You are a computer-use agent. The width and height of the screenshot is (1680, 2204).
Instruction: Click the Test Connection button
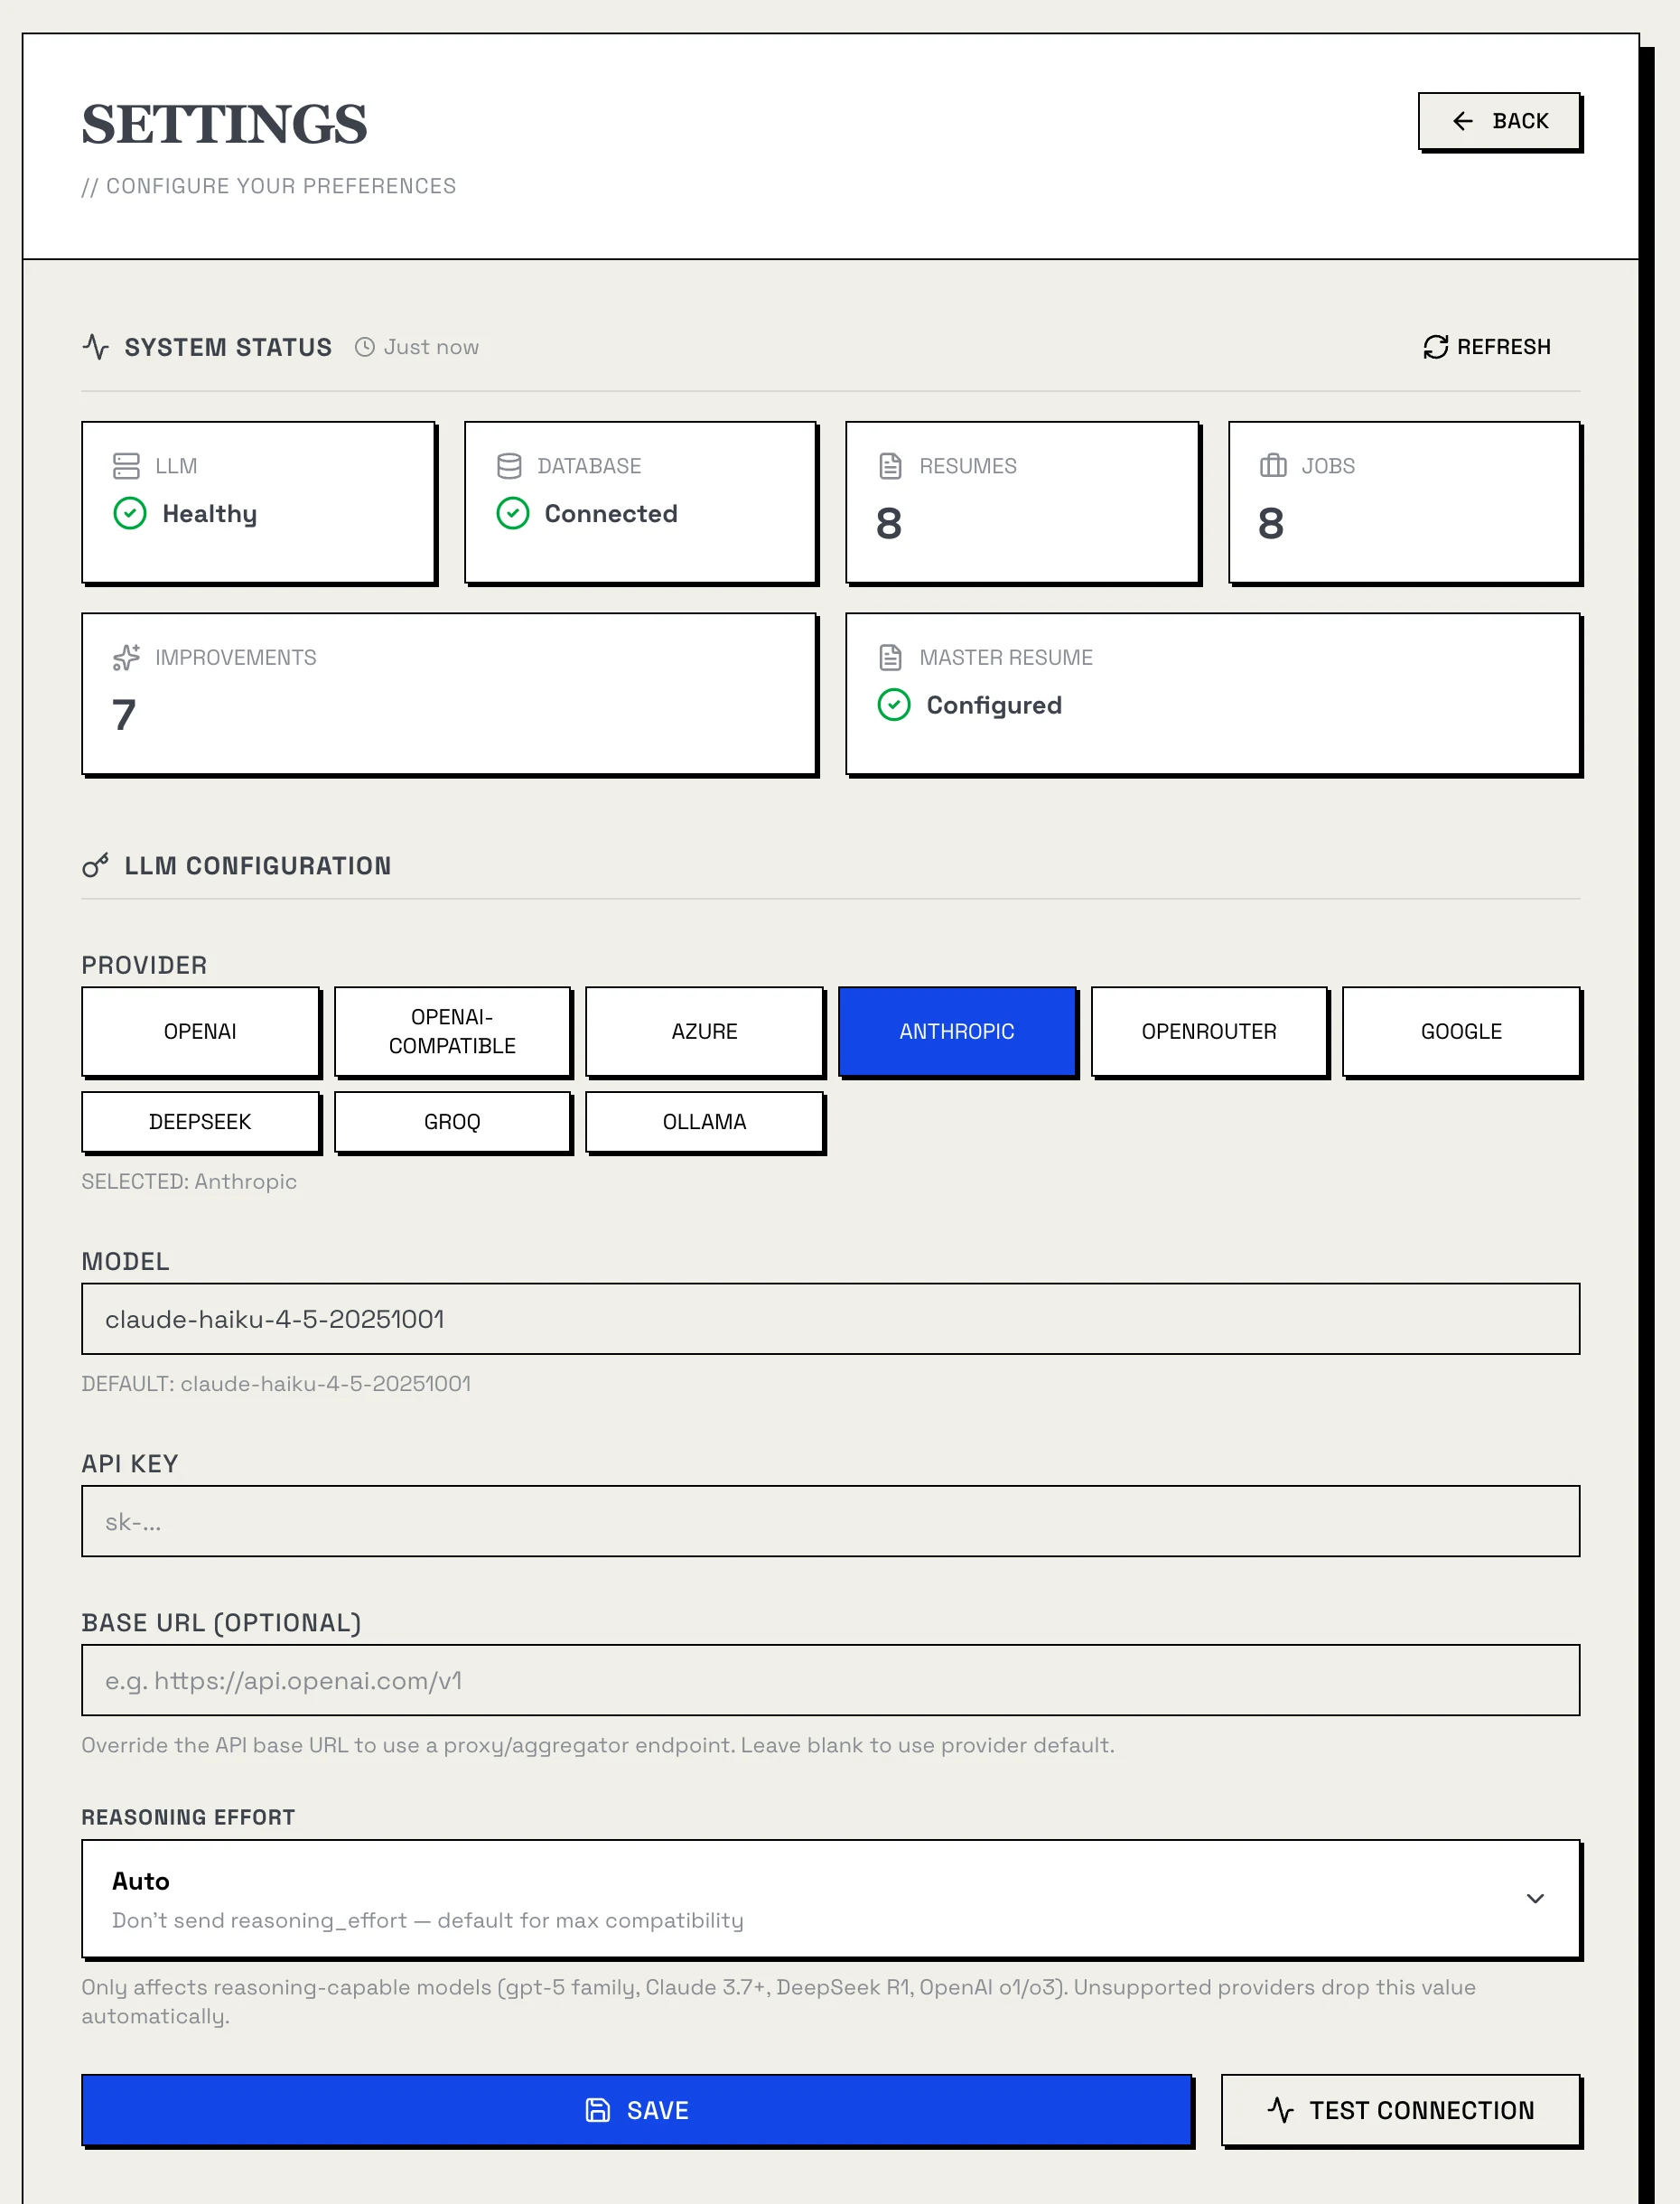(1400, 2110)
